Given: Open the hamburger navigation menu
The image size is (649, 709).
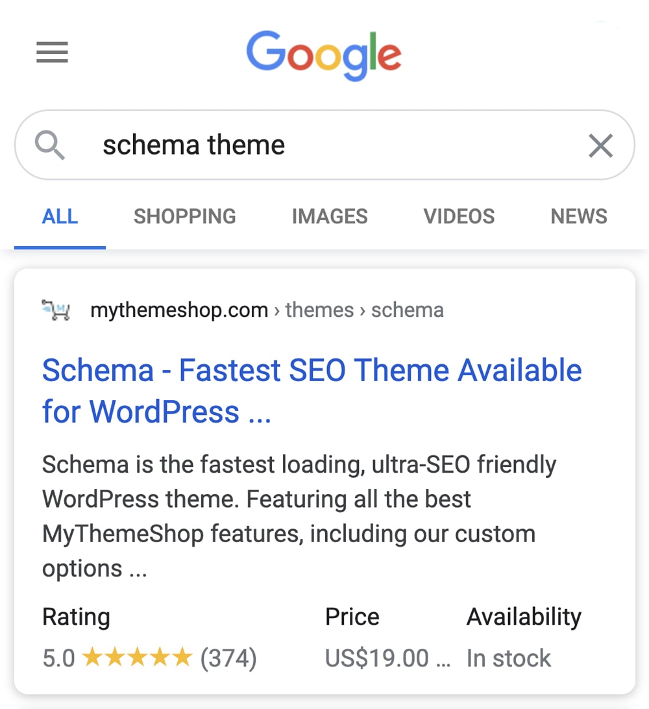Looking at the screenshot, I should (52, 53).
